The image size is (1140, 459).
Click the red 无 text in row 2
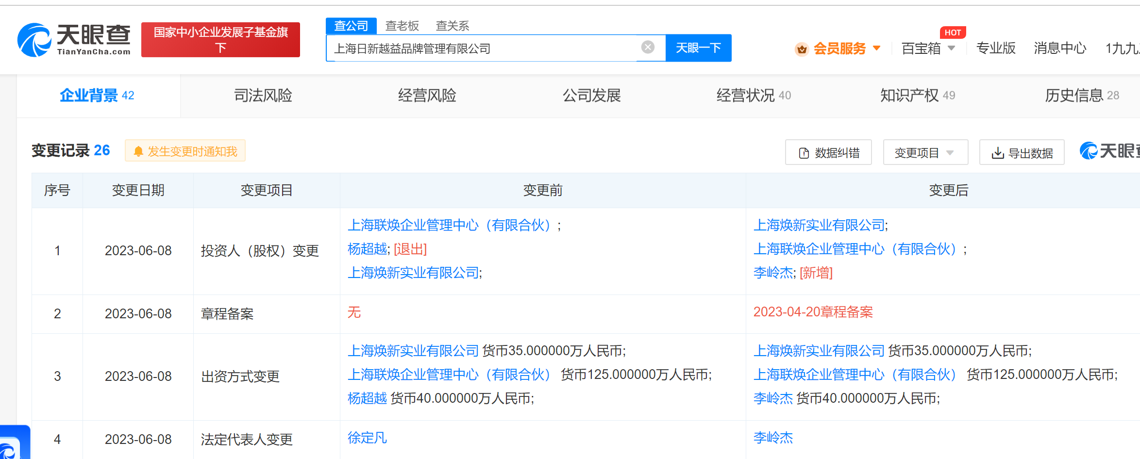click(354, 312)
